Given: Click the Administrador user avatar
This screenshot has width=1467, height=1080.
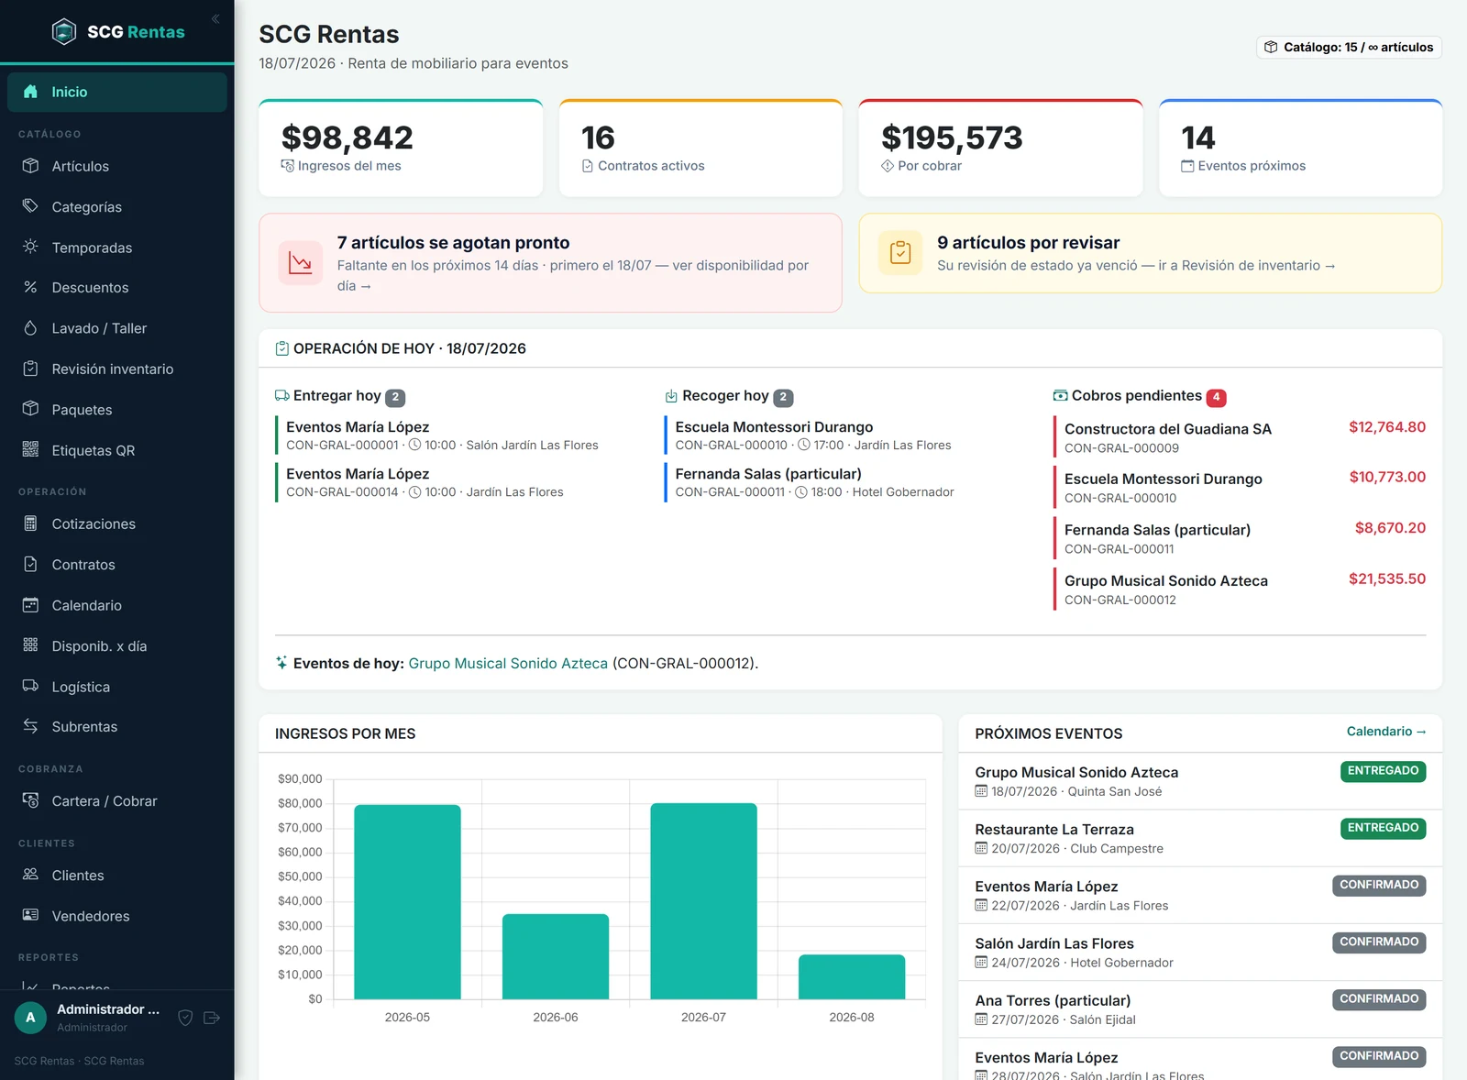Looking at the screenshot, I should pyautogui.click(x=30, y=1018).
